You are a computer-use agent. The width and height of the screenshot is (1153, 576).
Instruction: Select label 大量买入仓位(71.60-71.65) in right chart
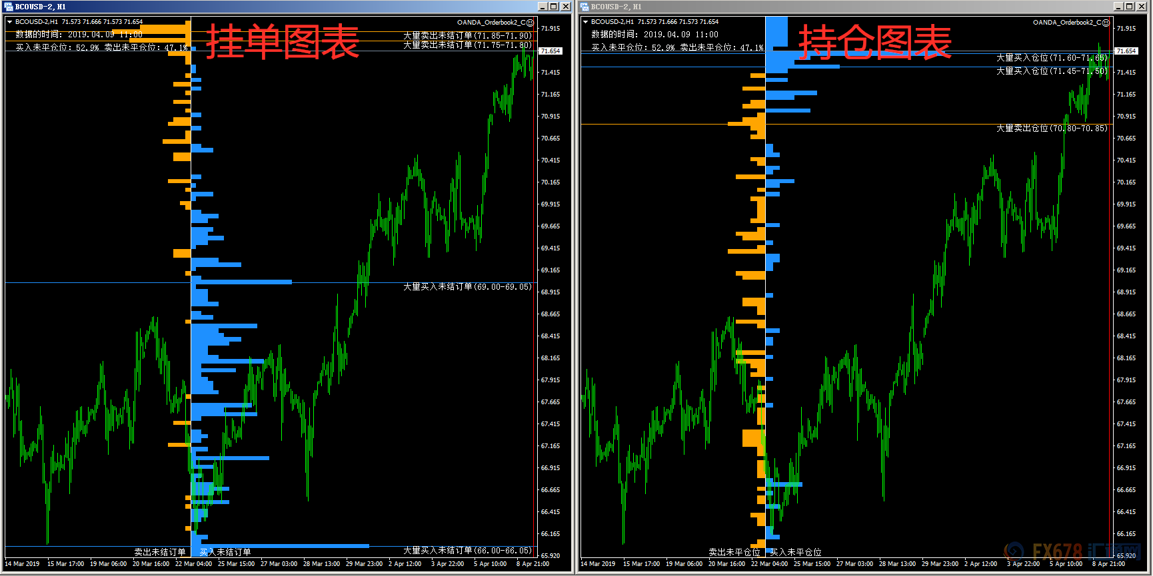1052,58
